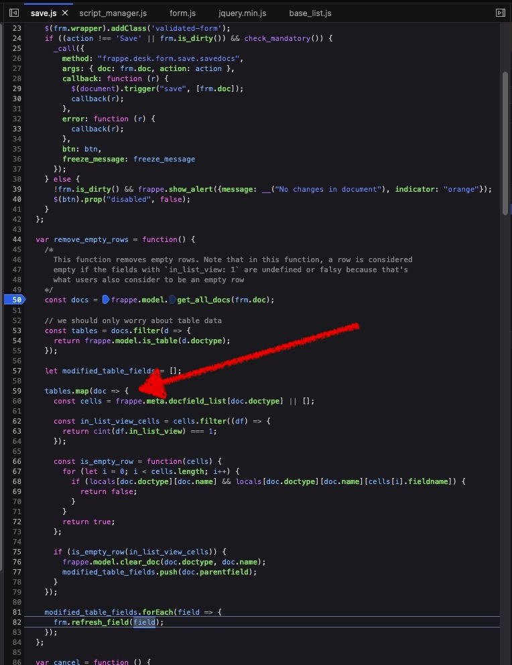Click 'docfield_list' on line 60

pos(197,401)
